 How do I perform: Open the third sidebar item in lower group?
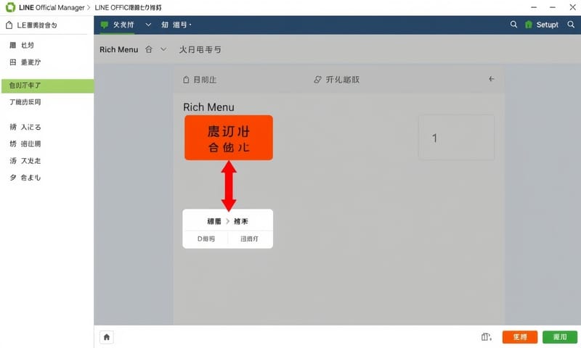[25, 161]
